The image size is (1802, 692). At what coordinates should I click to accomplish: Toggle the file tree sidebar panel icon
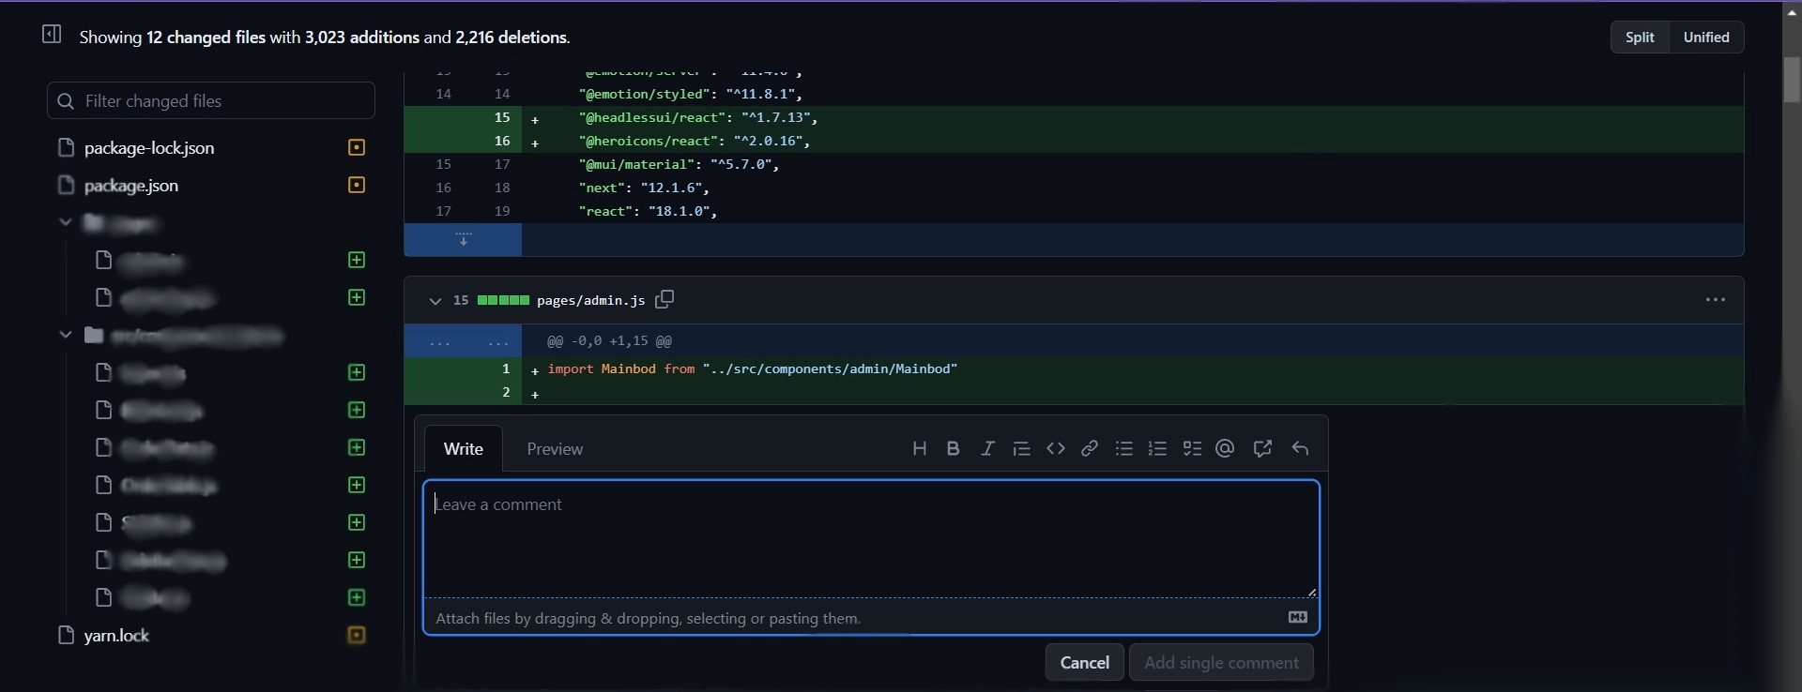pos(52,35)
